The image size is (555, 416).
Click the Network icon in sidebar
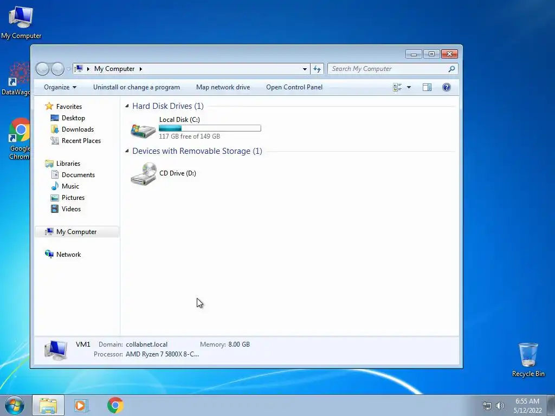coord(49,254)
